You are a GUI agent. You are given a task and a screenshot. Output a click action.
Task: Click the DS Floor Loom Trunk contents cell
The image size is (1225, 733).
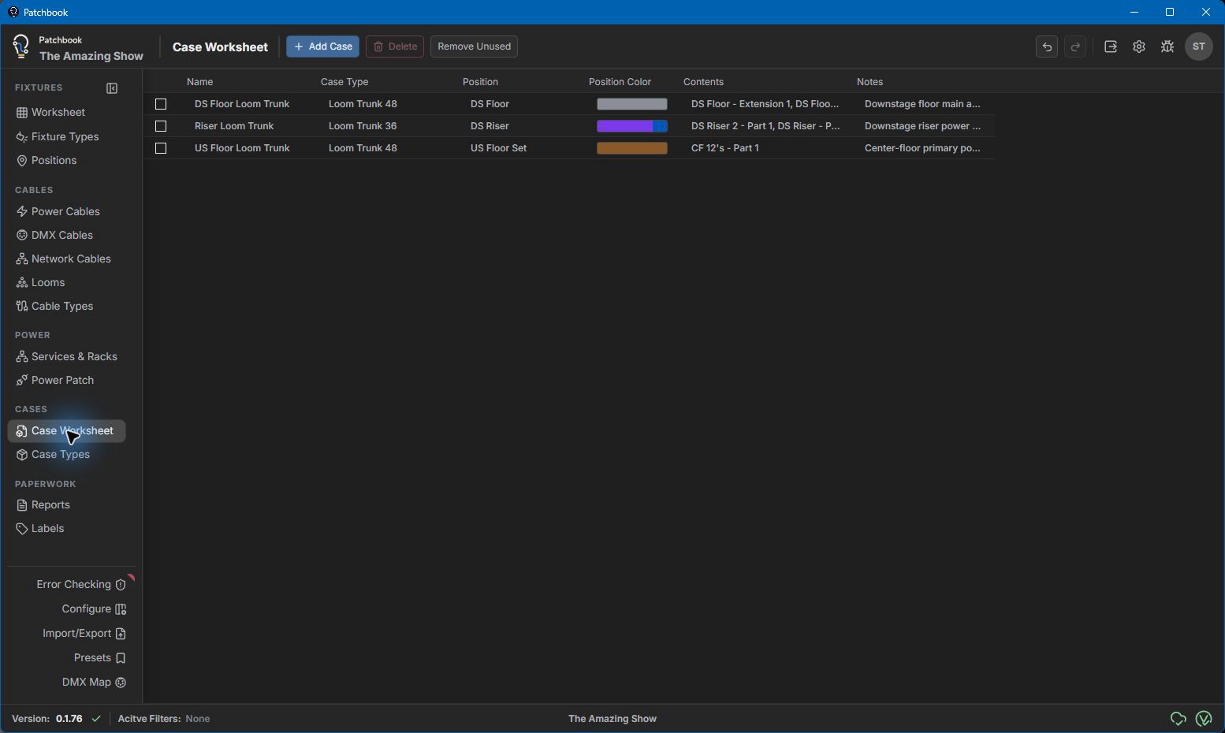766,104
